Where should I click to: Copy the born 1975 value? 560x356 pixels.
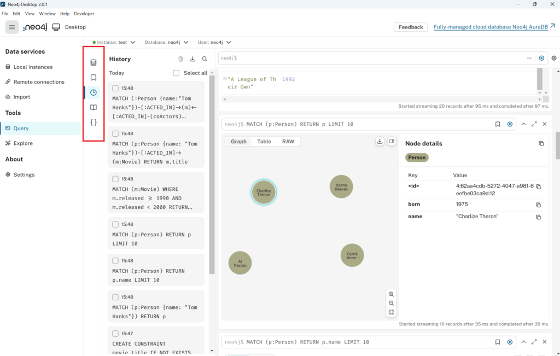point(538,205)
